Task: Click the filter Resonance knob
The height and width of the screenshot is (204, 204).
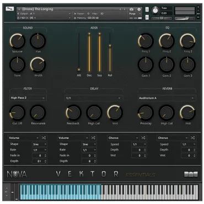Action: tap(38, 112)
